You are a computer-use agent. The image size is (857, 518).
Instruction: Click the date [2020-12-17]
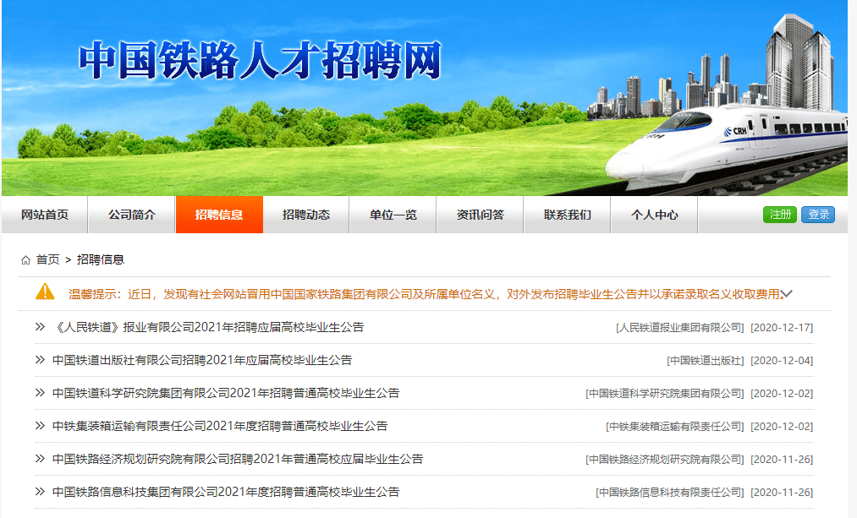[782, 328]
